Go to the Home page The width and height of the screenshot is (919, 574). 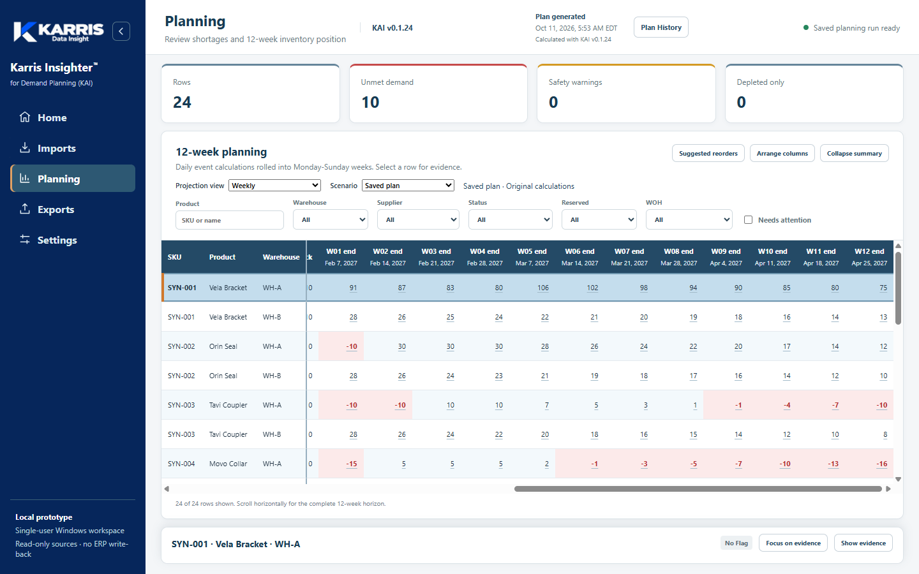click(x=73, y=117)
